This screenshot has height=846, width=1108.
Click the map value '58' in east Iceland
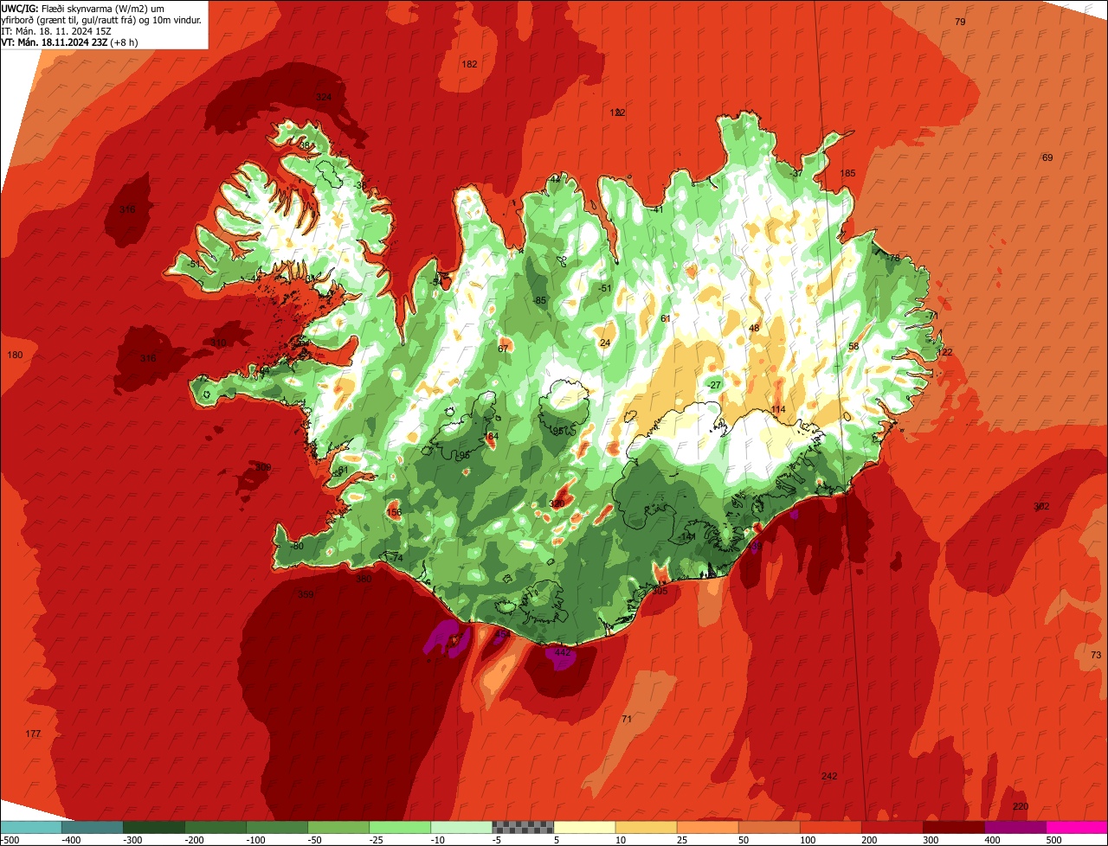[854, 346]
